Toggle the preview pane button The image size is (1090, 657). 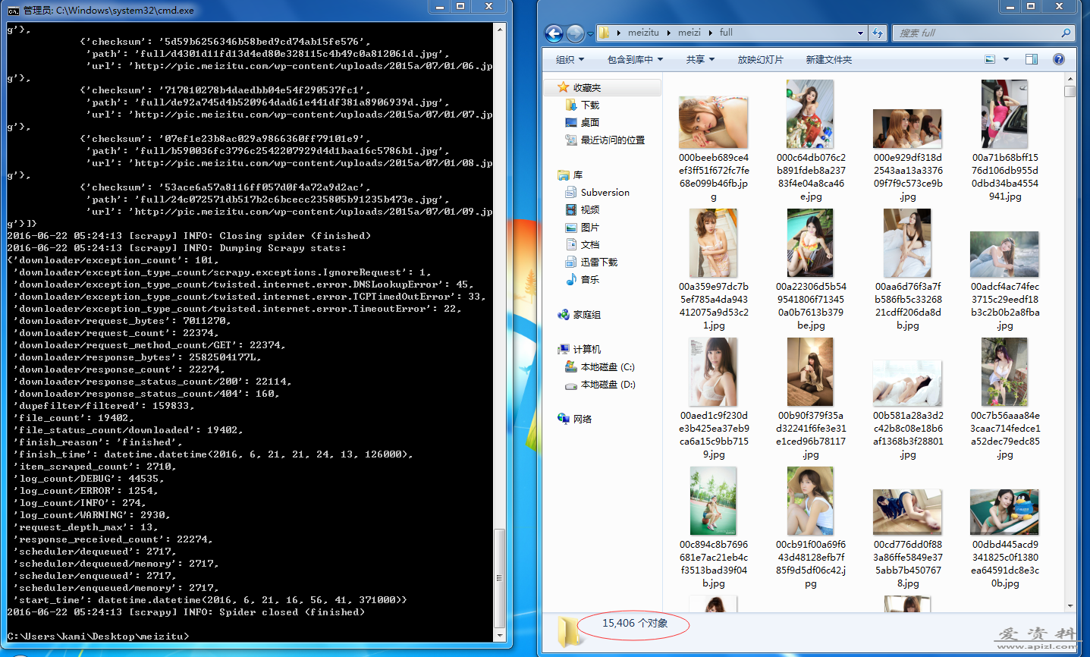(1032, 59)
